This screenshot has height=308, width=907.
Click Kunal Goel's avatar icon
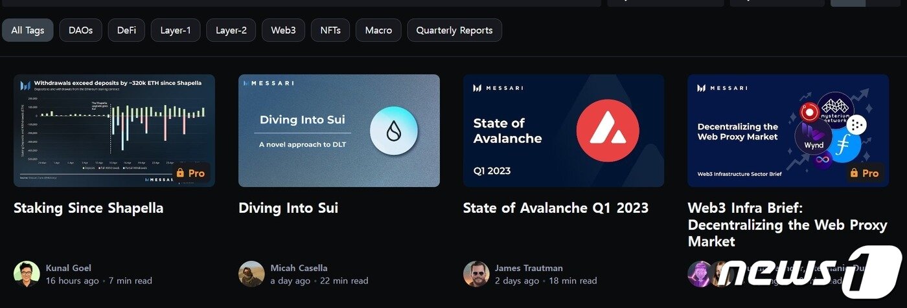coord(27,274)
